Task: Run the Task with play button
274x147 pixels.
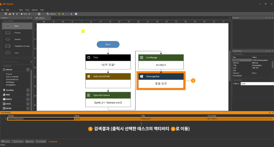Action: 24,14
